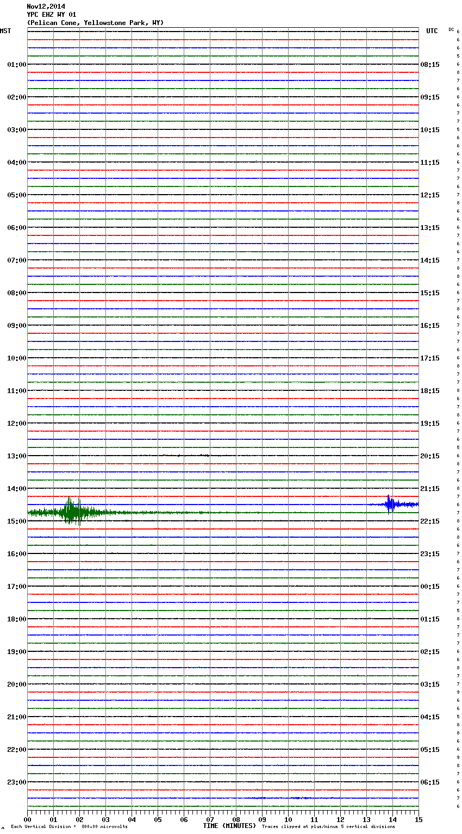Select the 13:00 MST row label
The width and height of the screenshot is (462, 834).
pos(17,456)
